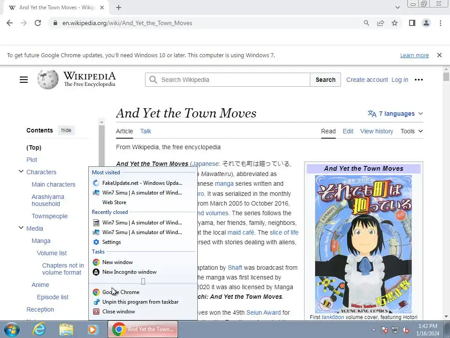The image size is (450, 338).
Task: Open Chrome's three-dot menu
Action: (x=440, y=23)
